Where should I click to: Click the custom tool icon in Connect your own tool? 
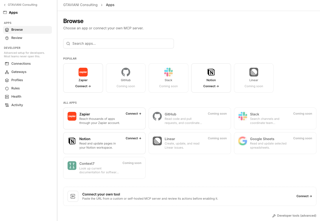[73, 196]
